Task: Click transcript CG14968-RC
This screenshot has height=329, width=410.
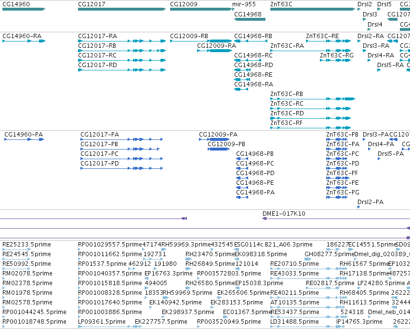Action: (253, 55)
